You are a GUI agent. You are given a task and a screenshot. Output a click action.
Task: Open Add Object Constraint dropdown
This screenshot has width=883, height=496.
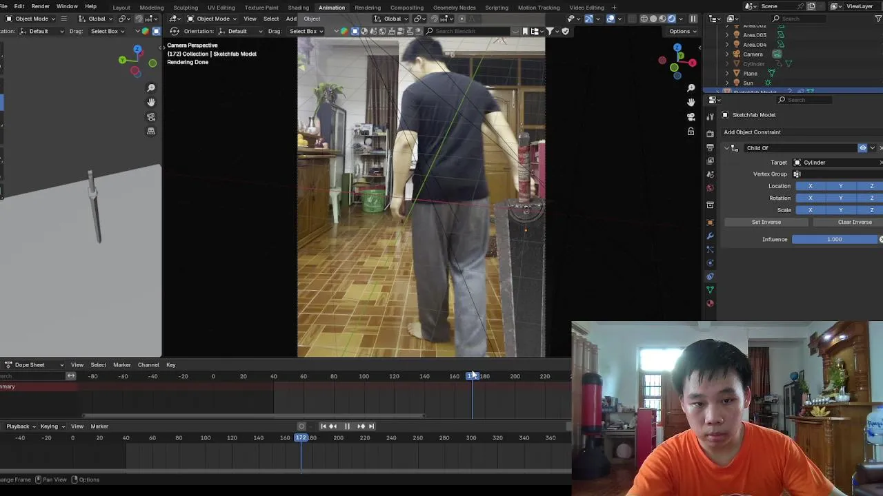coord(803,132)
